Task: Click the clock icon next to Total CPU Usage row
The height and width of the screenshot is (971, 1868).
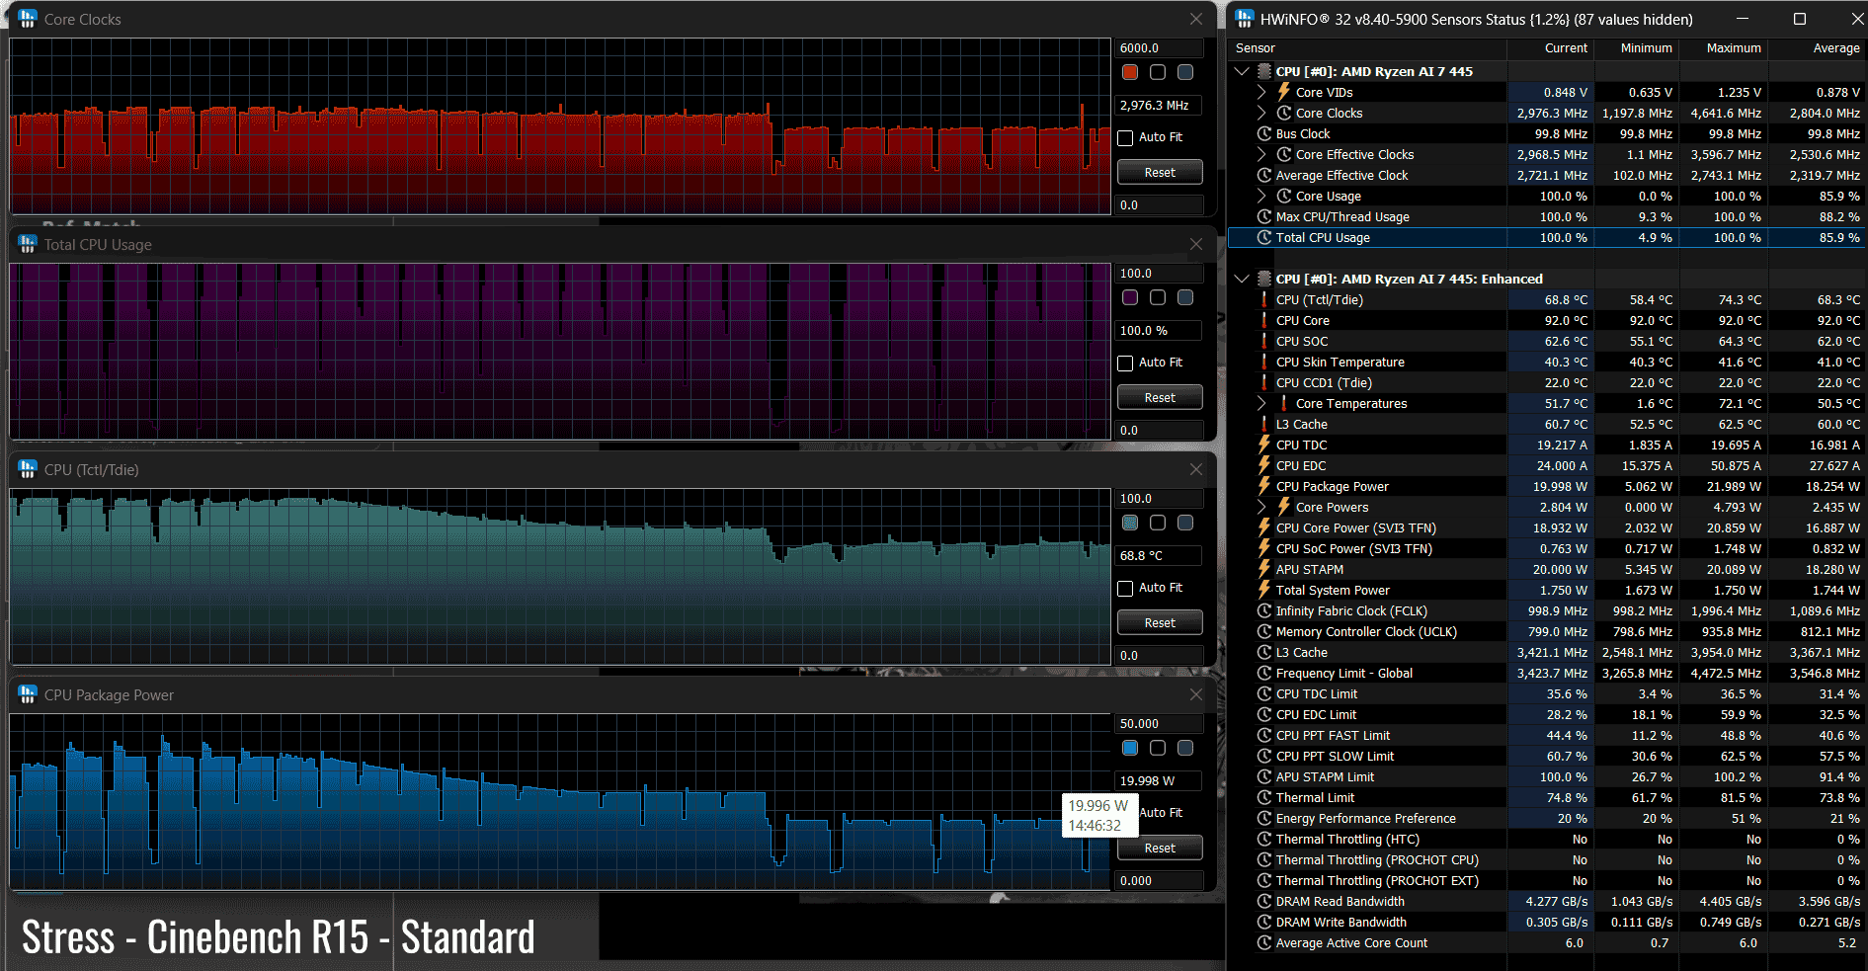Action: pyautogui.click(x=1263, y=237)
